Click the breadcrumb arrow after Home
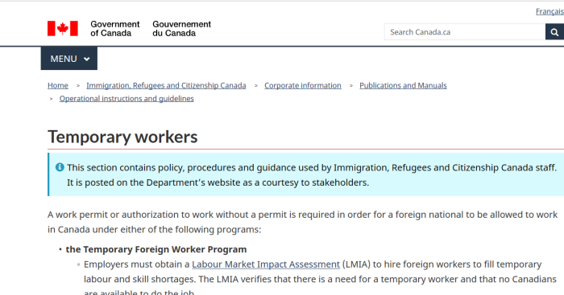 point(77,86)
